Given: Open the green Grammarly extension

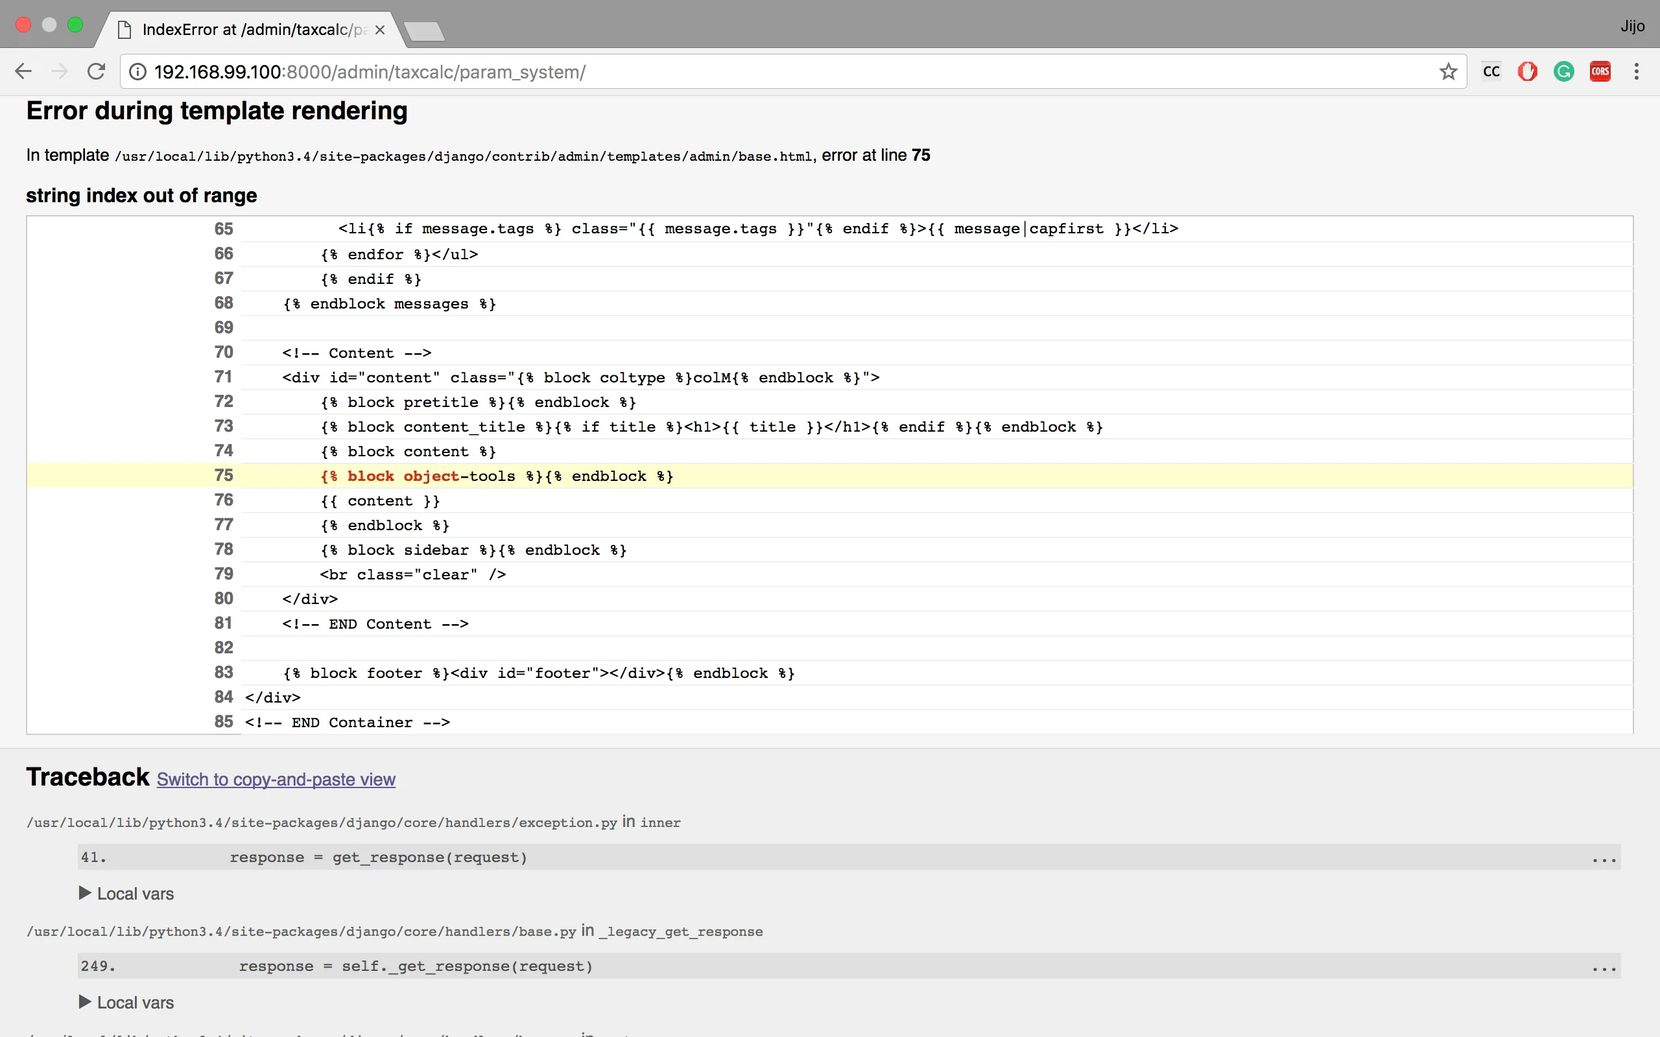Looking at the screenshot, I should coord(1563,71).
